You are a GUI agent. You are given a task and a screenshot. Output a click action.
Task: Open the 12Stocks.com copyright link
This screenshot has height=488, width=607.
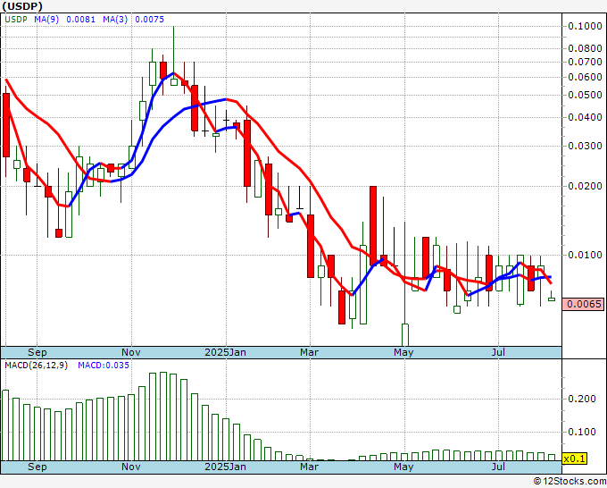pyautogui.click(x=570, y=482)
